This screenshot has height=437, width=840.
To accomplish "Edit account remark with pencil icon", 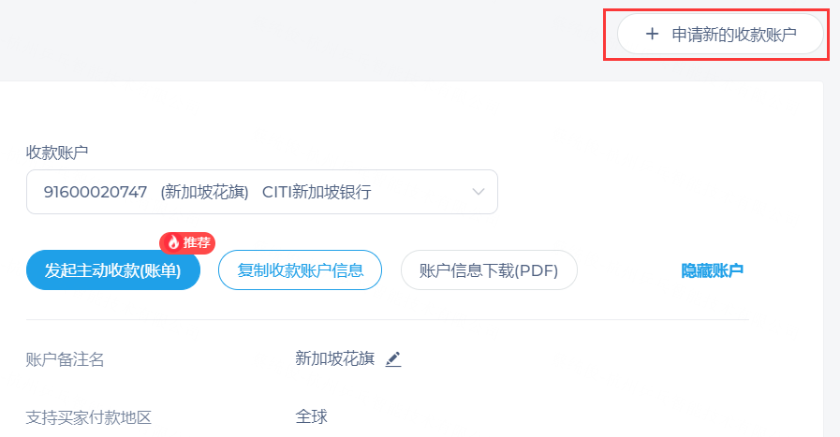I will tap(393, 358).
